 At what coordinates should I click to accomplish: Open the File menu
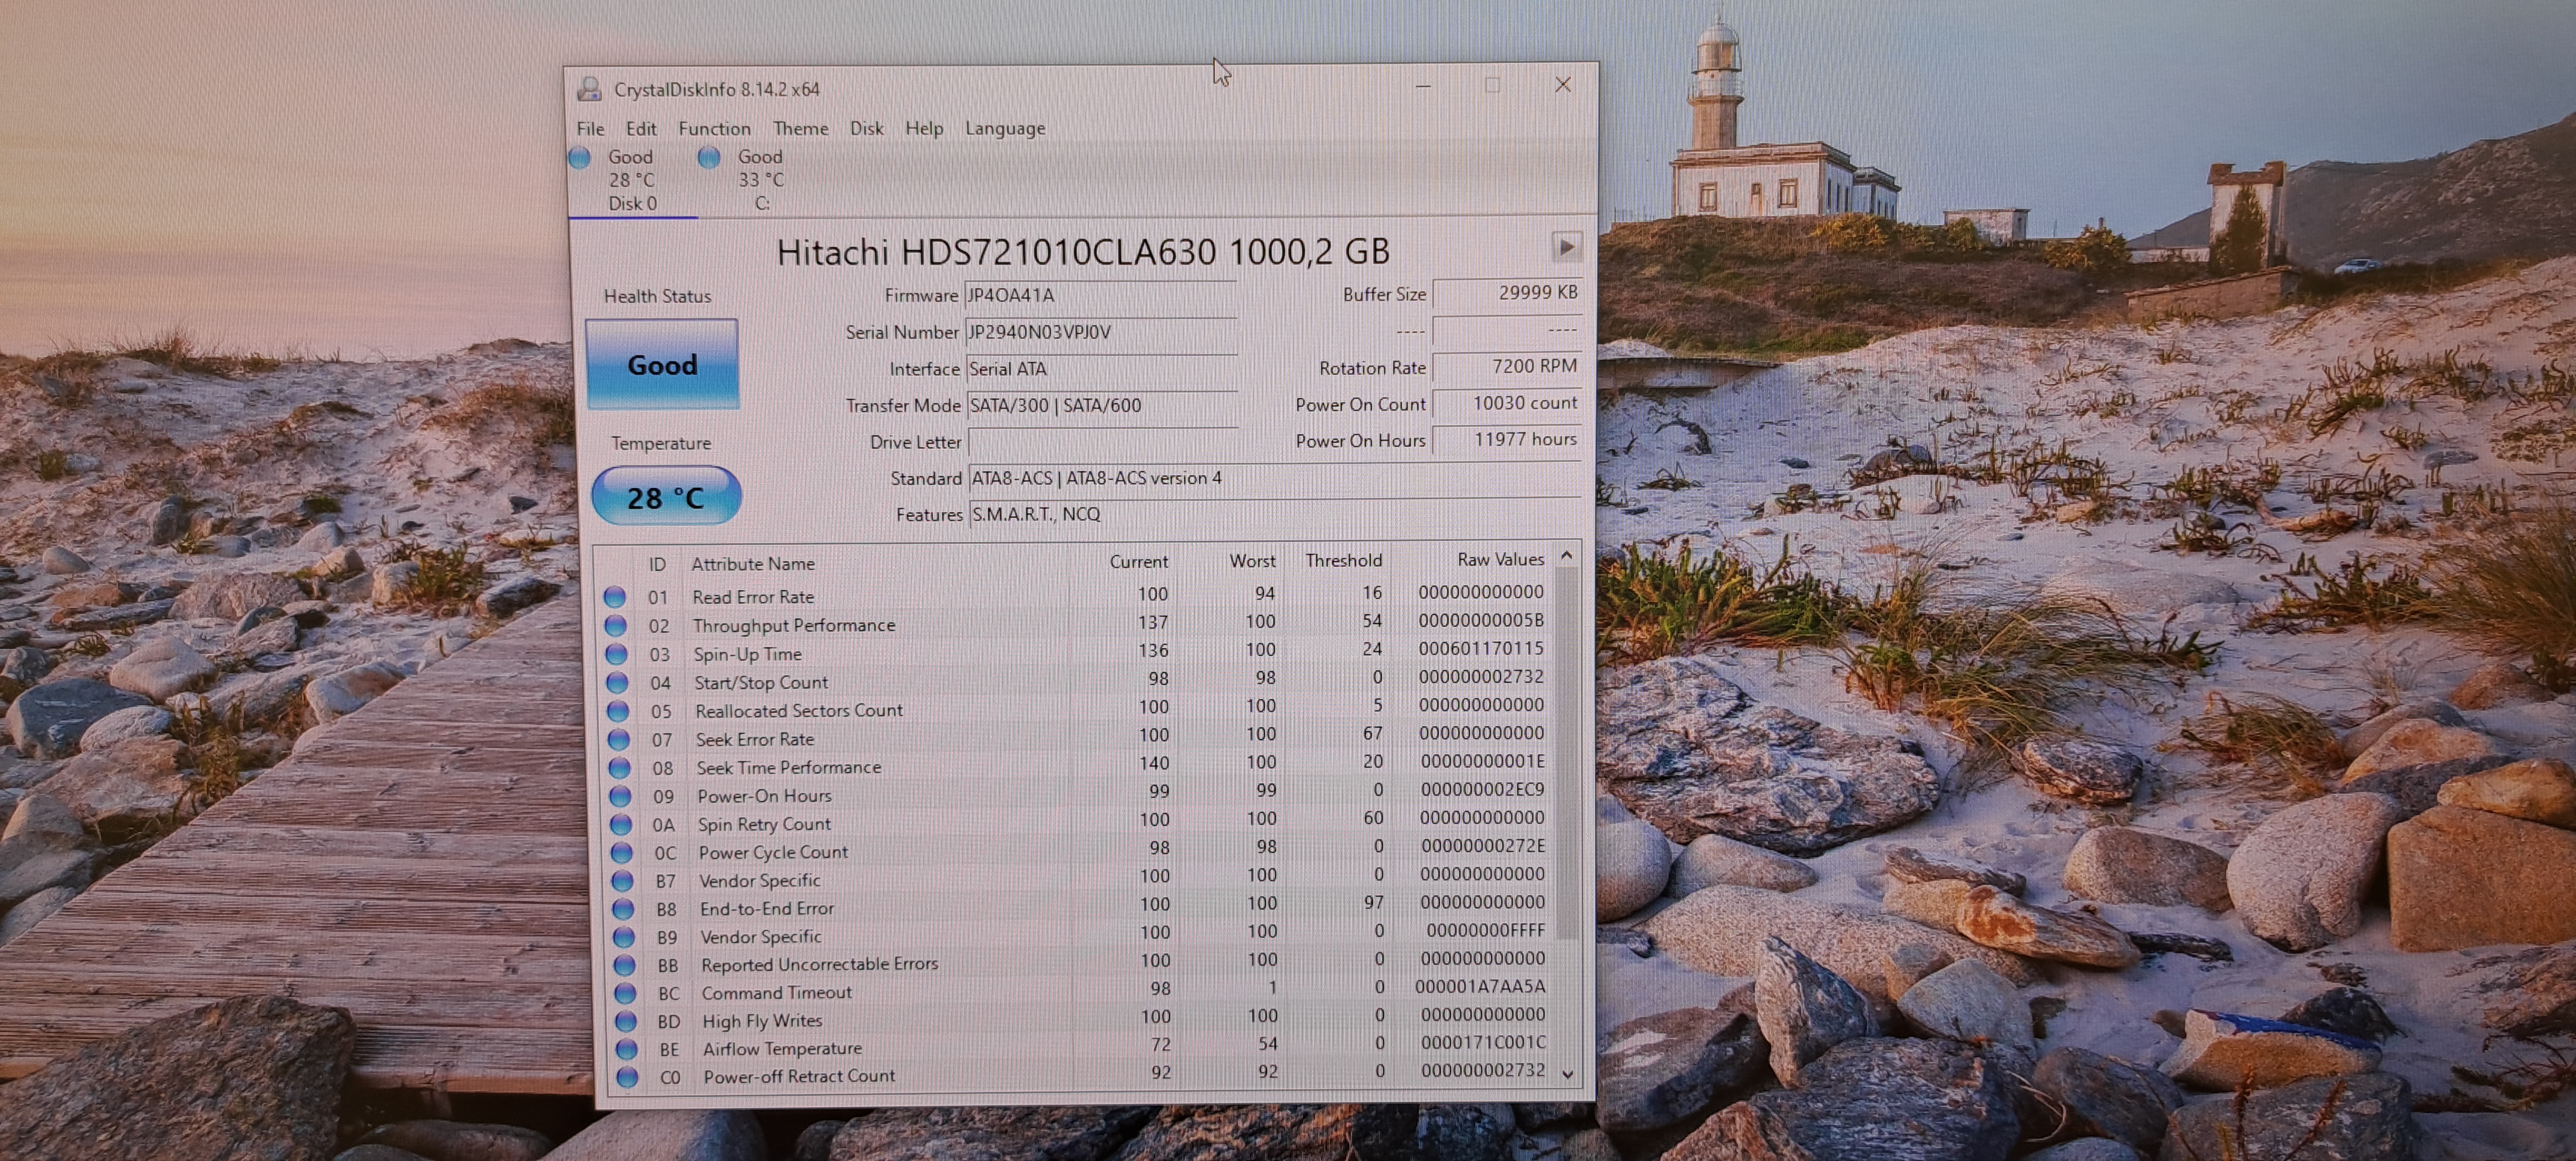click(590, 129)
